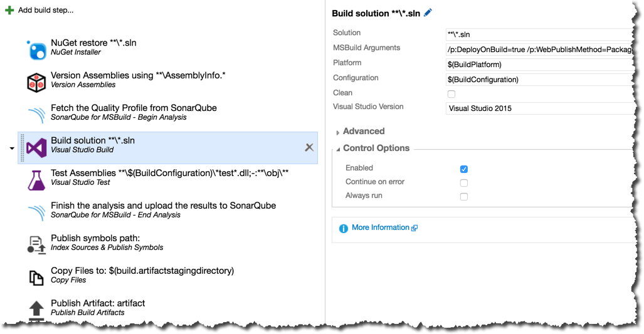Click the MSBuild Arguments input field

540,50
